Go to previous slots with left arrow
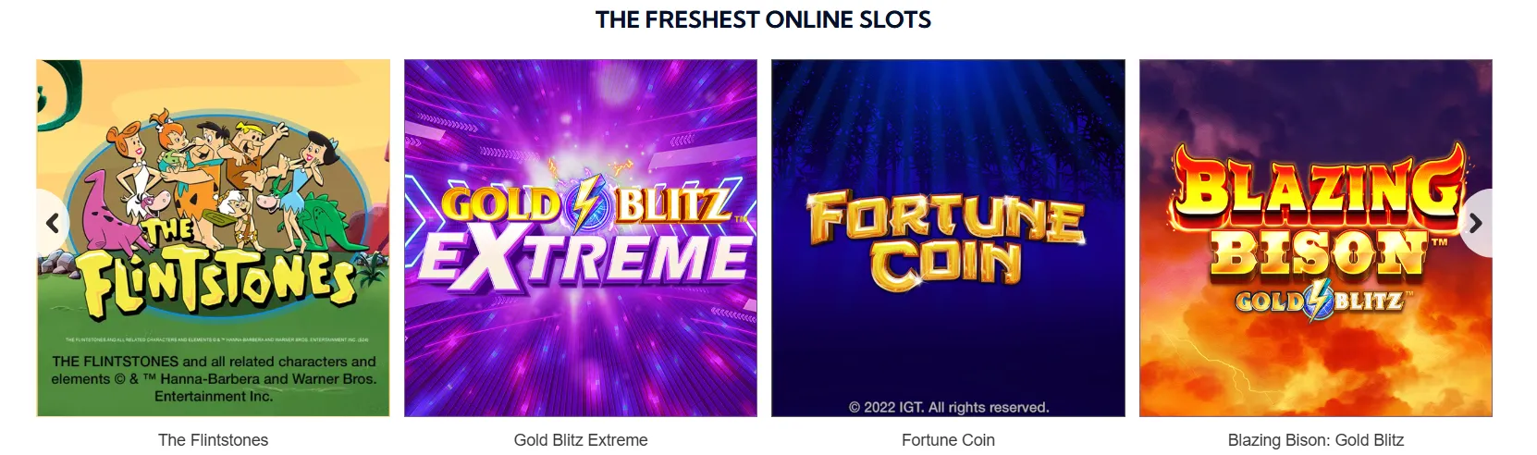Viewport: 1537px width, 455px height. click(53, 223)
